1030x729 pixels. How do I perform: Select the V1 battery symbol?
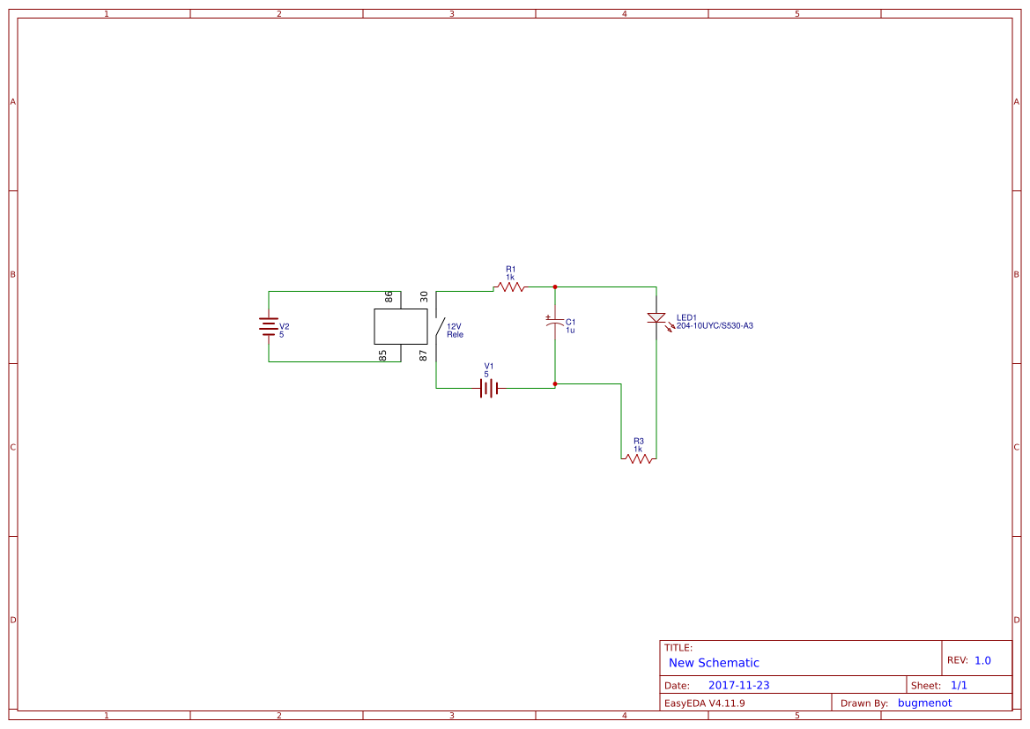[487, 388]
